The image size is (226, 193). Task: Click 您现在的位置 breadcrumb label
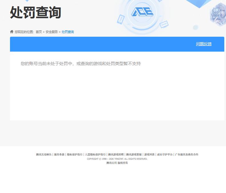[x=24, y=32]
